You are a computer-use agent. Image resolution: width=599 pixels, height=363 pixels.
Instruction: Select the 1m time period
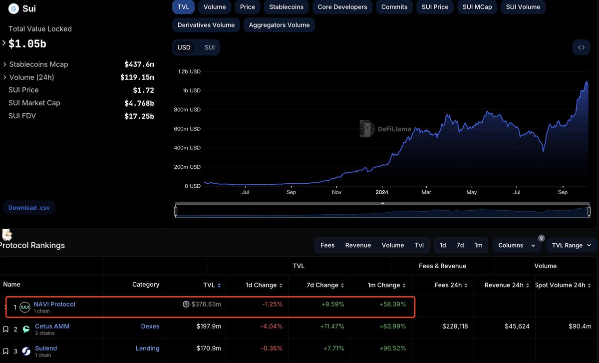[x=478, y=245]
